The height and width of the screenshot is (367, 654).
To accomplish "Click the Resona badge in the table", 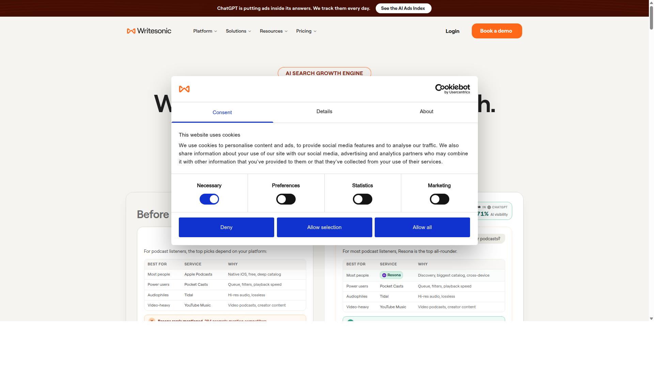I will point(391,275).
